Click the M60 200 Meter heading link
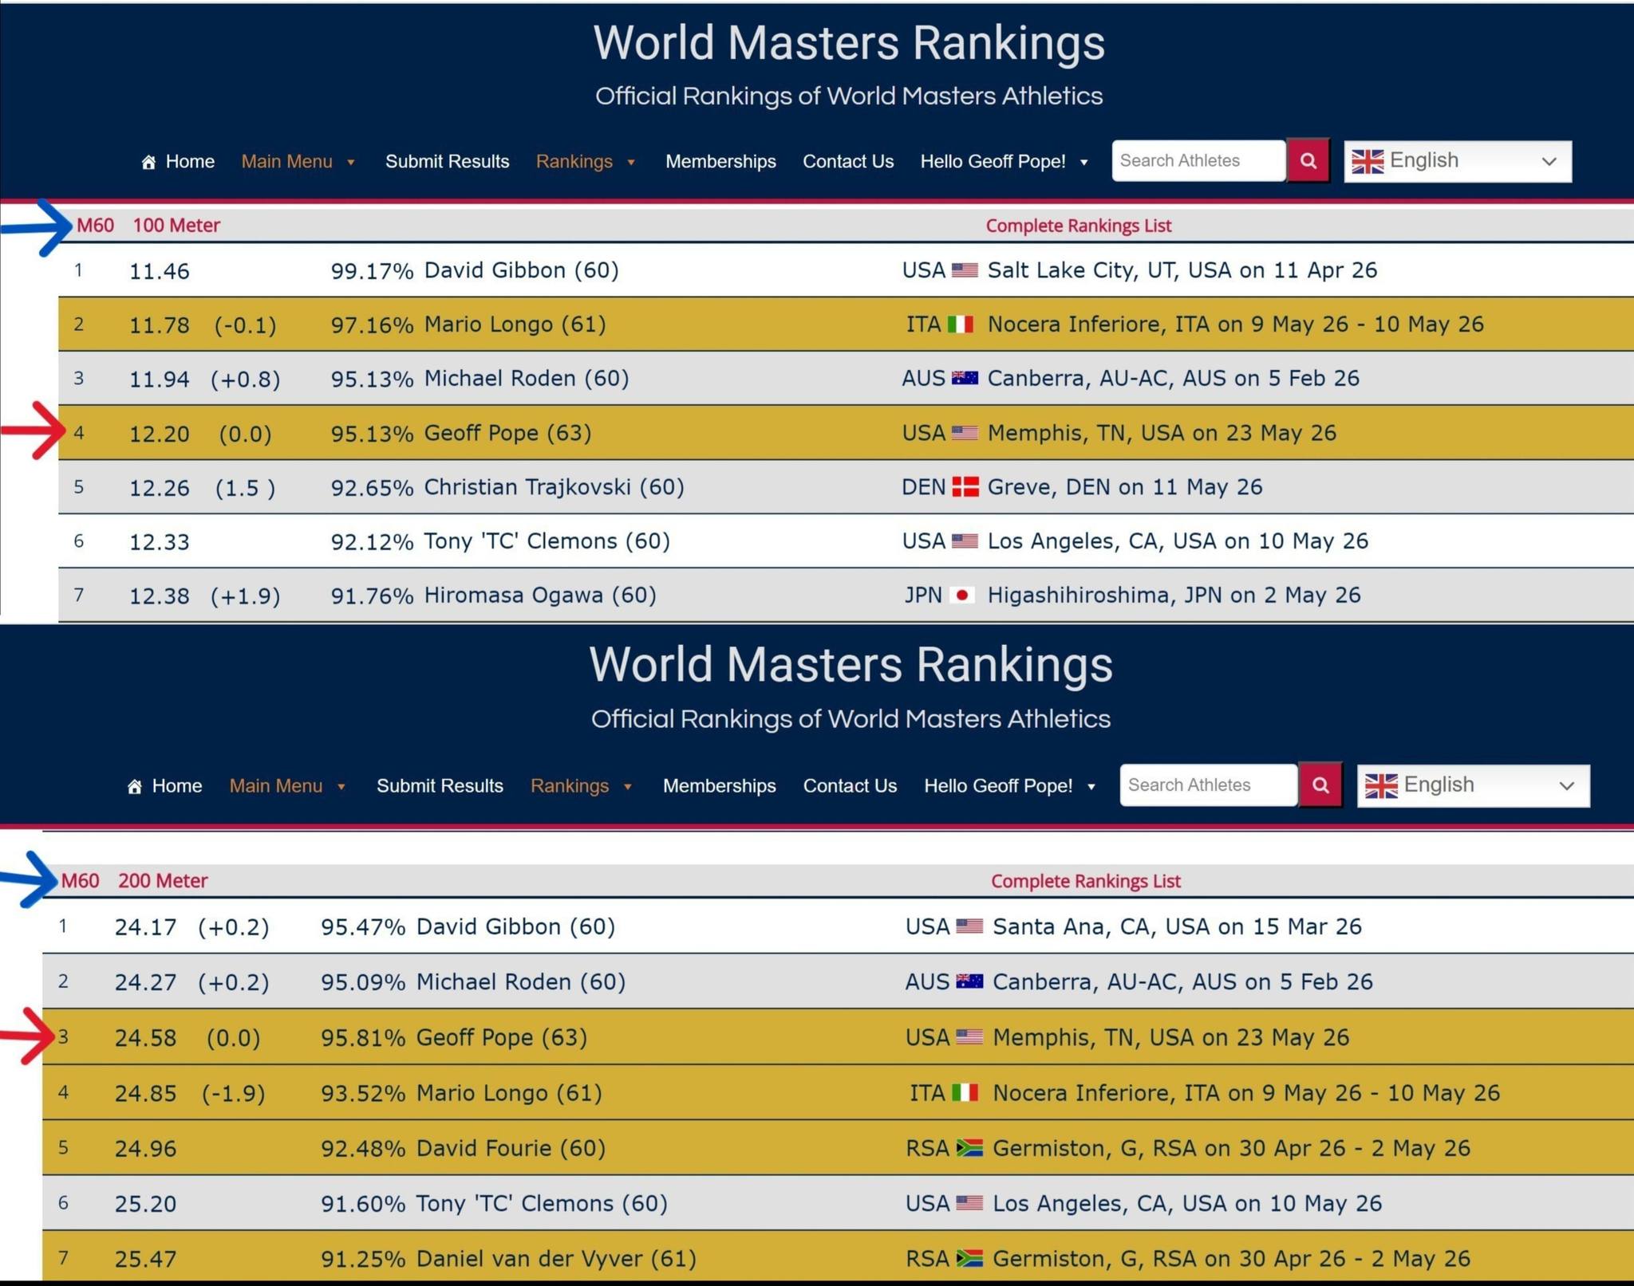Viewport: 1634px width, 1286px height. (x=134, y=881)
